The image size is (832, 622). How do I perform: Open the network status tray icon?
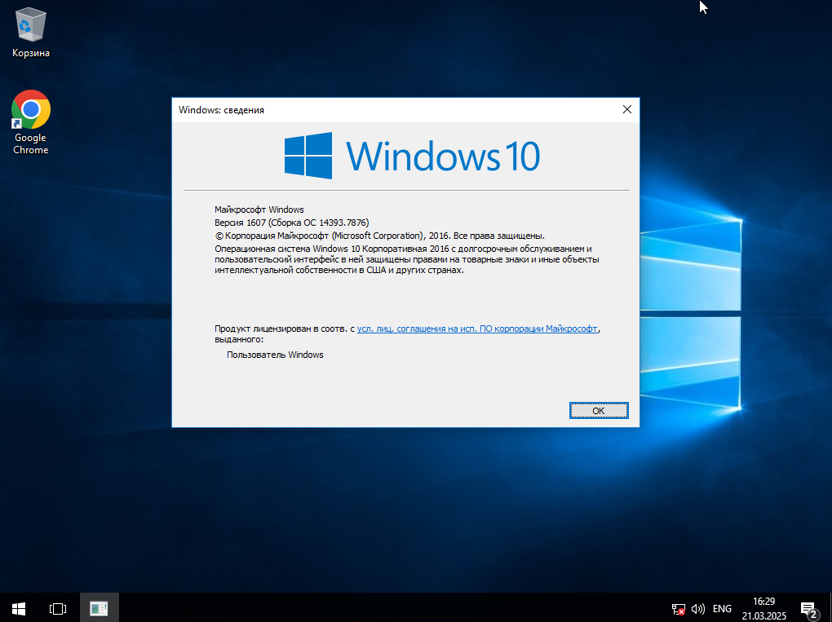678,609
